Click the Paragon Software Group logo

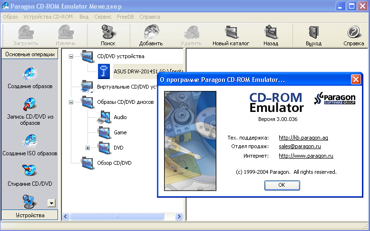(335, 99)
